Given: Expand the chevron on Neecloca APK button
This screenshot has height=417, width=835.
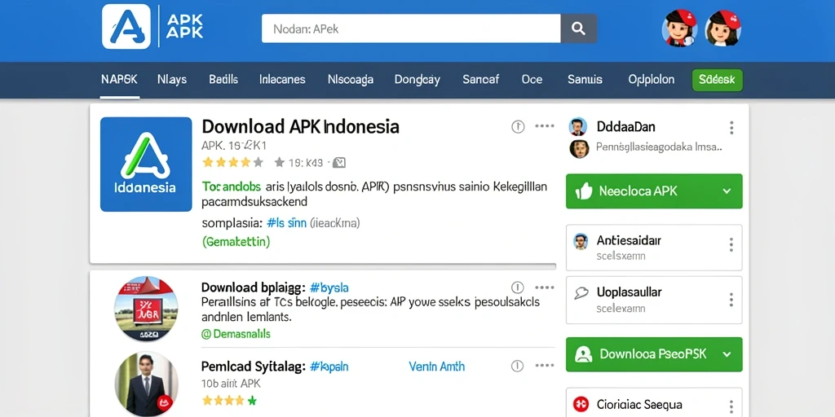Looking at the screenshot, I should click(x=727, y=191).
